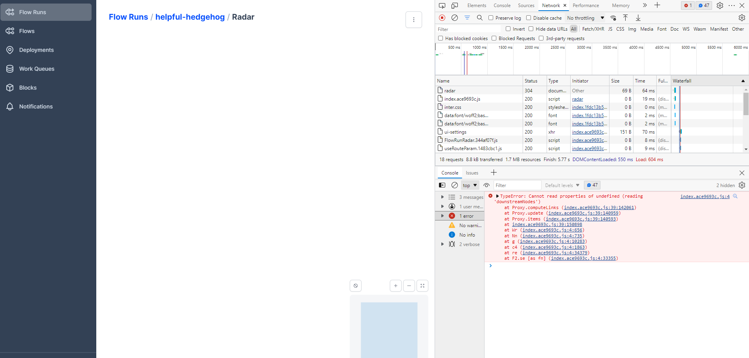
Task: Open the No throttling dropdown
Action: pyautogui.click(x=584, y=18)
